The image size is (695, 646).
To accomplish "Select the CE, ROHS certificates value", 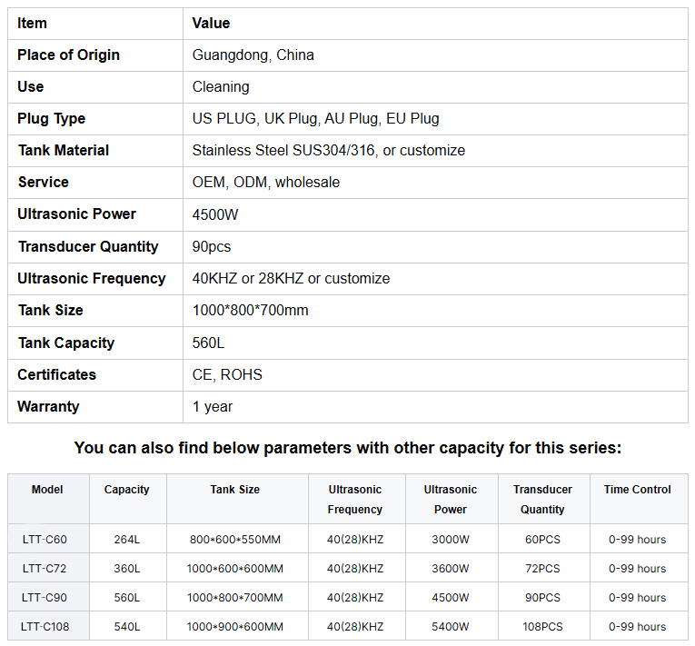I will 227,374.
